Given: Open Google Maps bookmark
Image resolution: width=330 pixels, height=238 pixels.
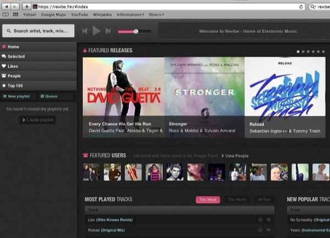Looking at the screenshot, I should click(x=53, y=15).
